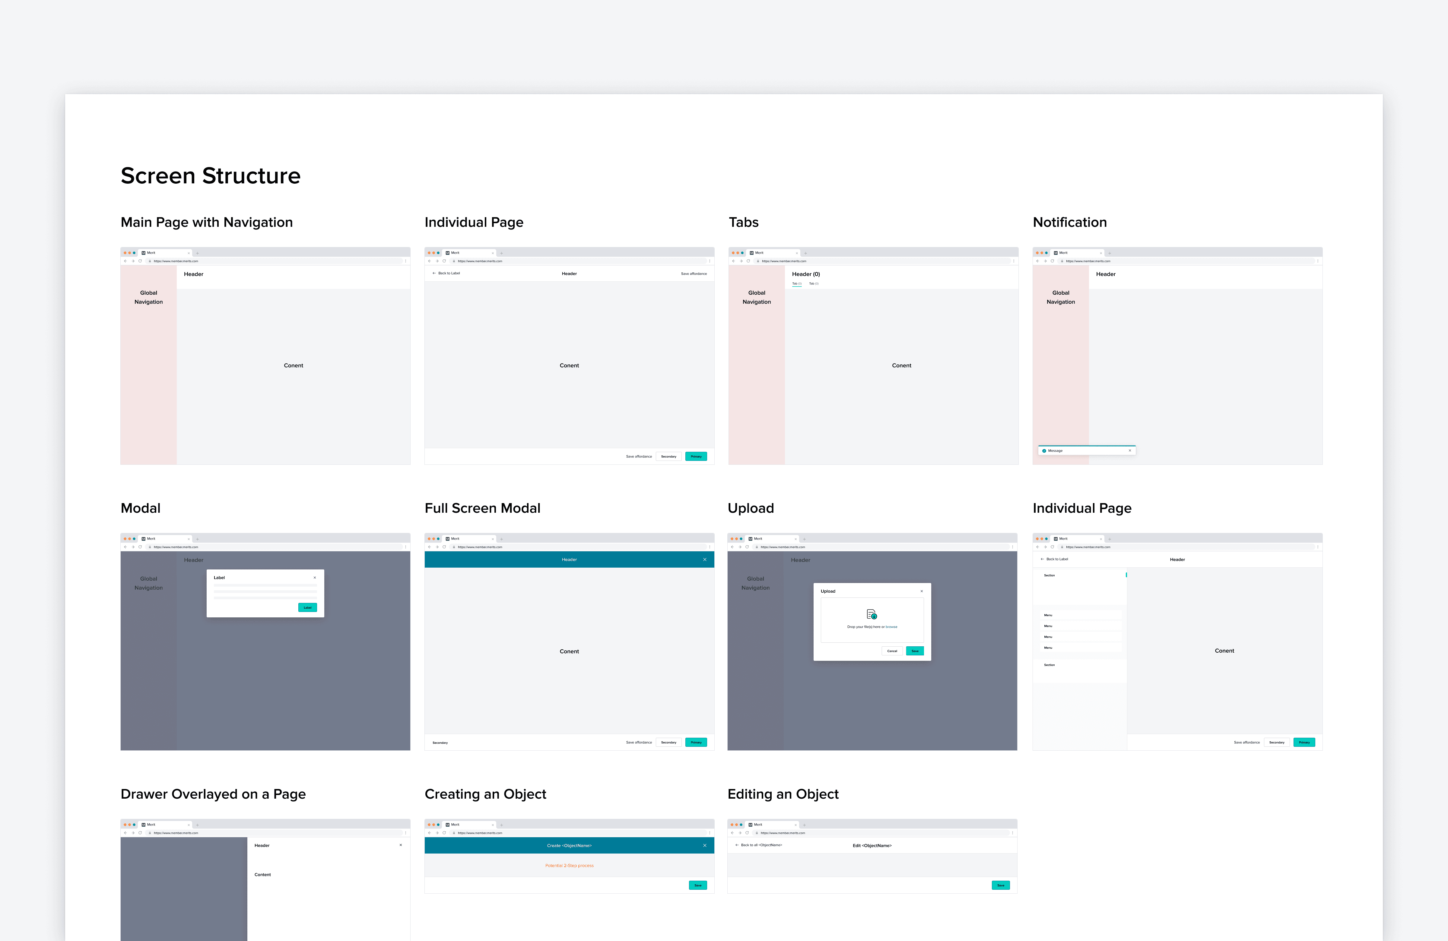Close the drawer using its X icon
This screenshot has width=1448, height=941.
400,845
